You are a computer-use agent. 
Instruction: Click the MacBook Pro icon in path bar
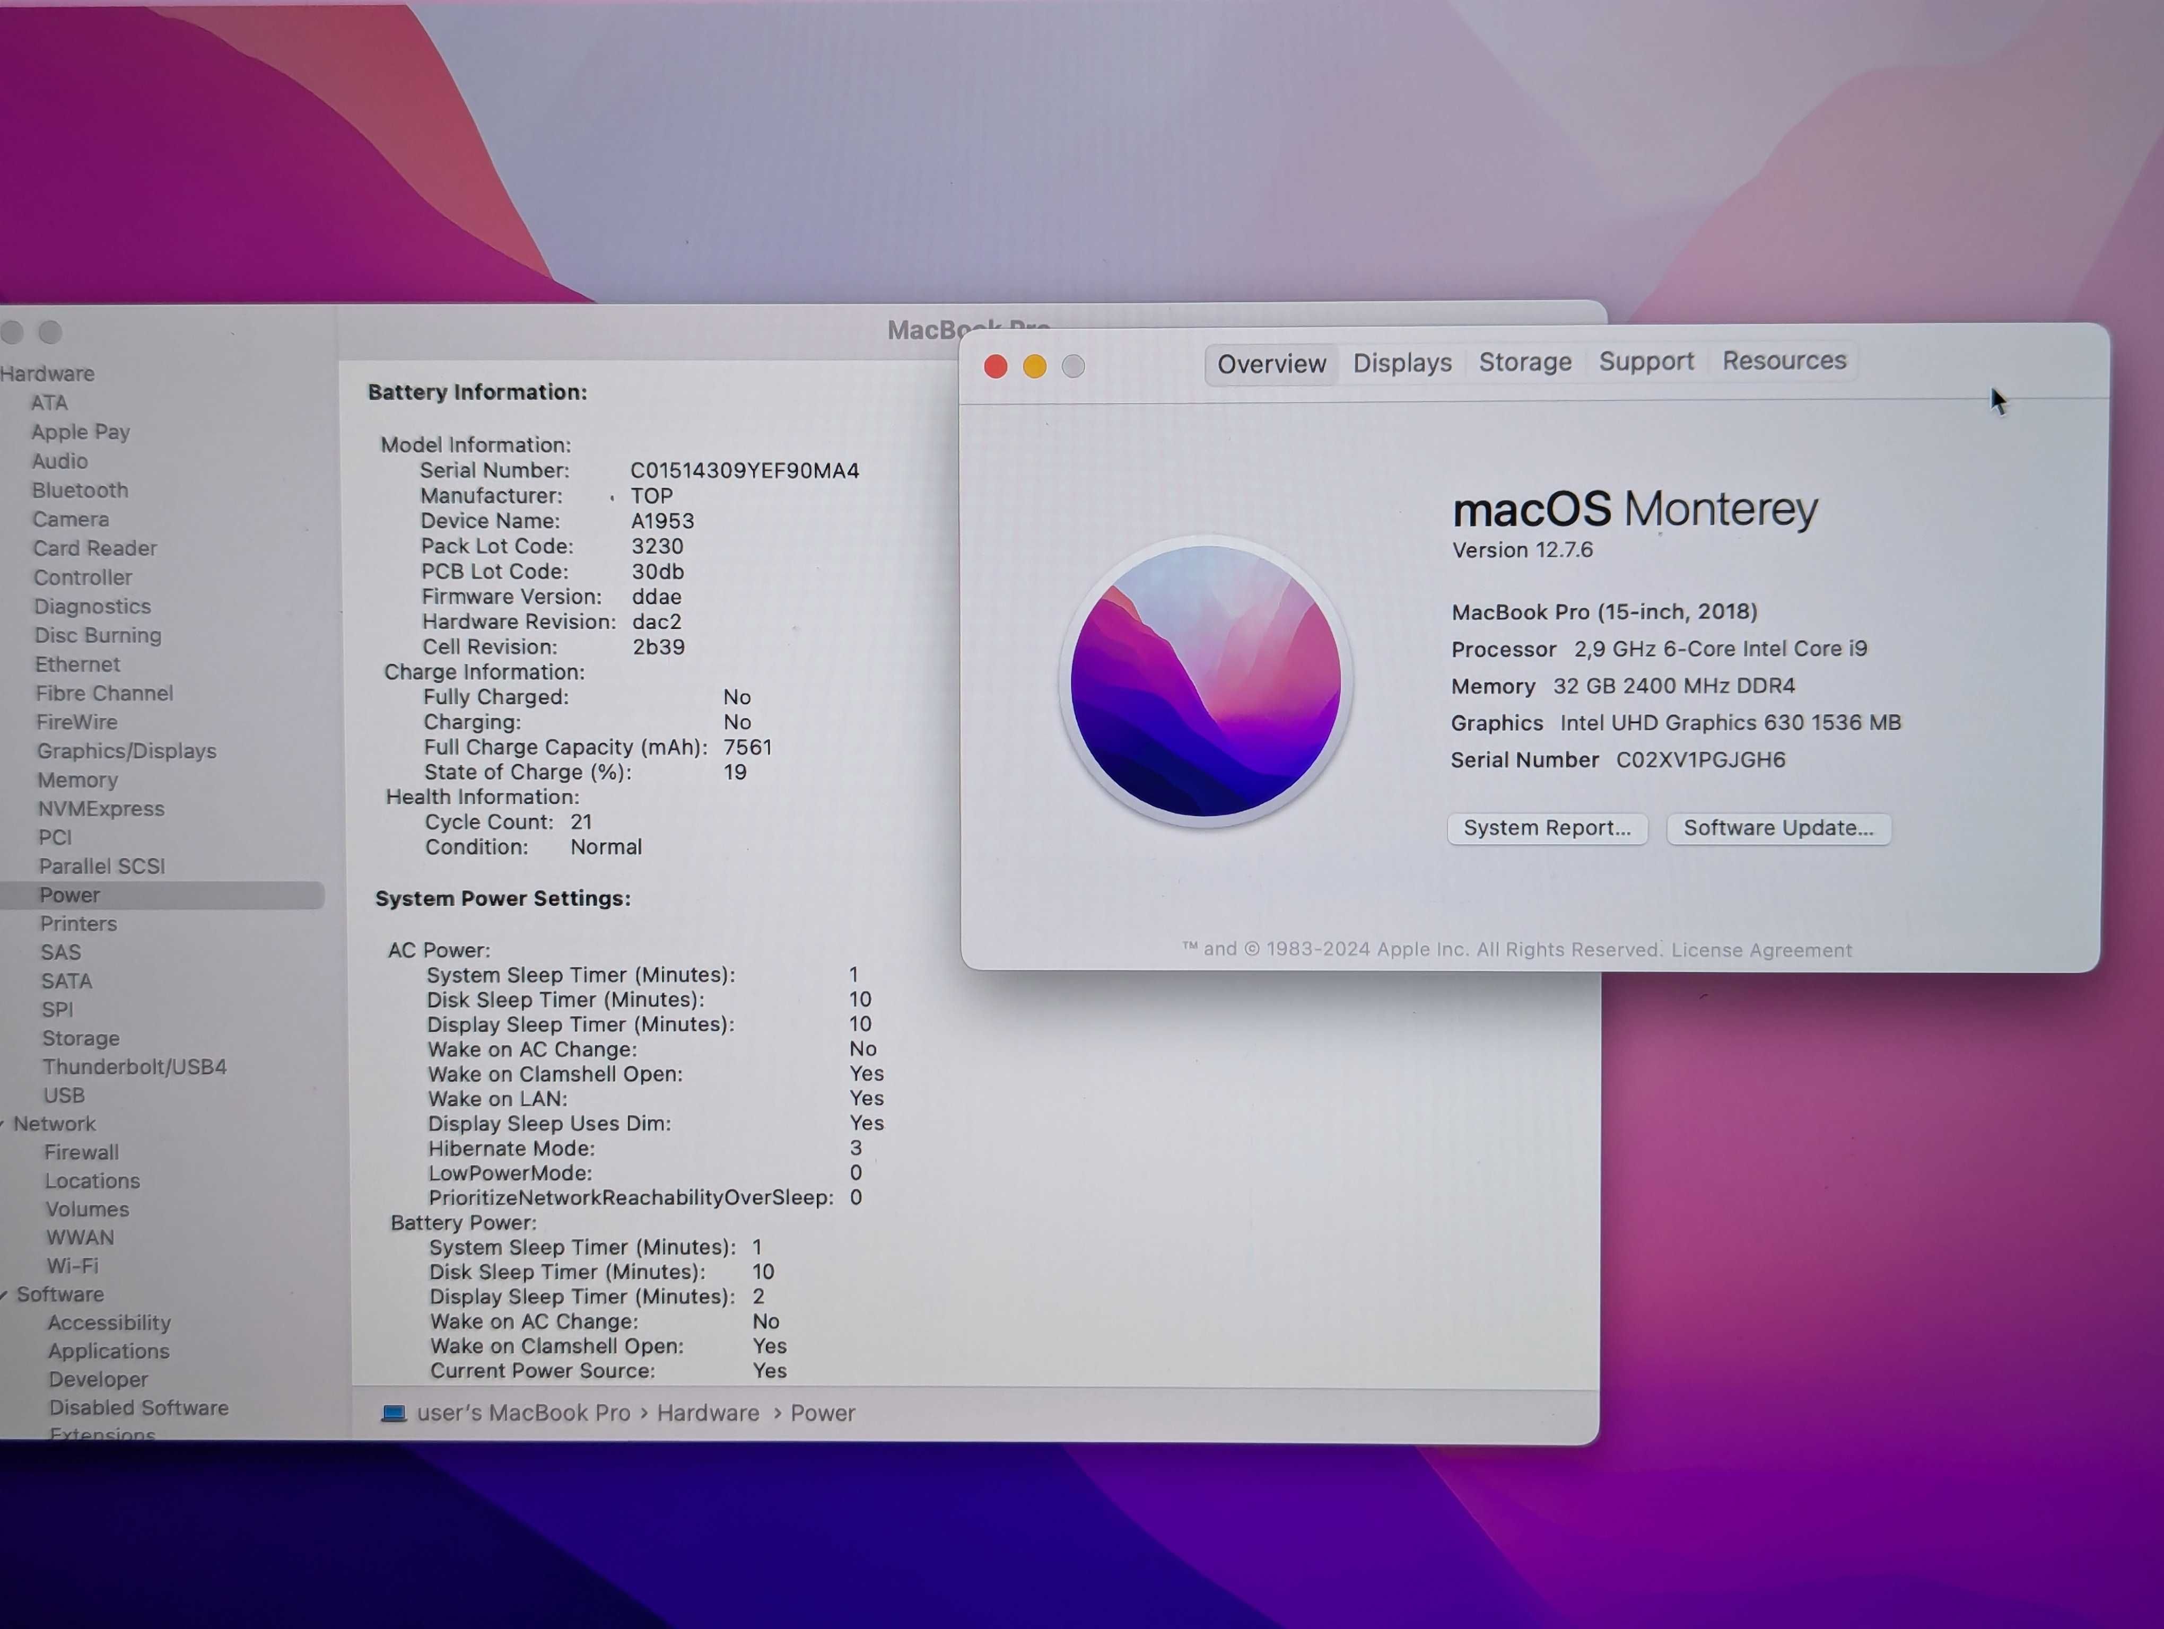click(393, 1413)
